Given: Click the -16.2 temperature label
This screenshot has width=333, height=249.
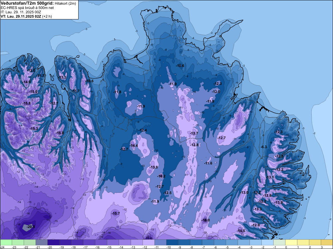Looking at the screenshot, I should tap(161, 176).
